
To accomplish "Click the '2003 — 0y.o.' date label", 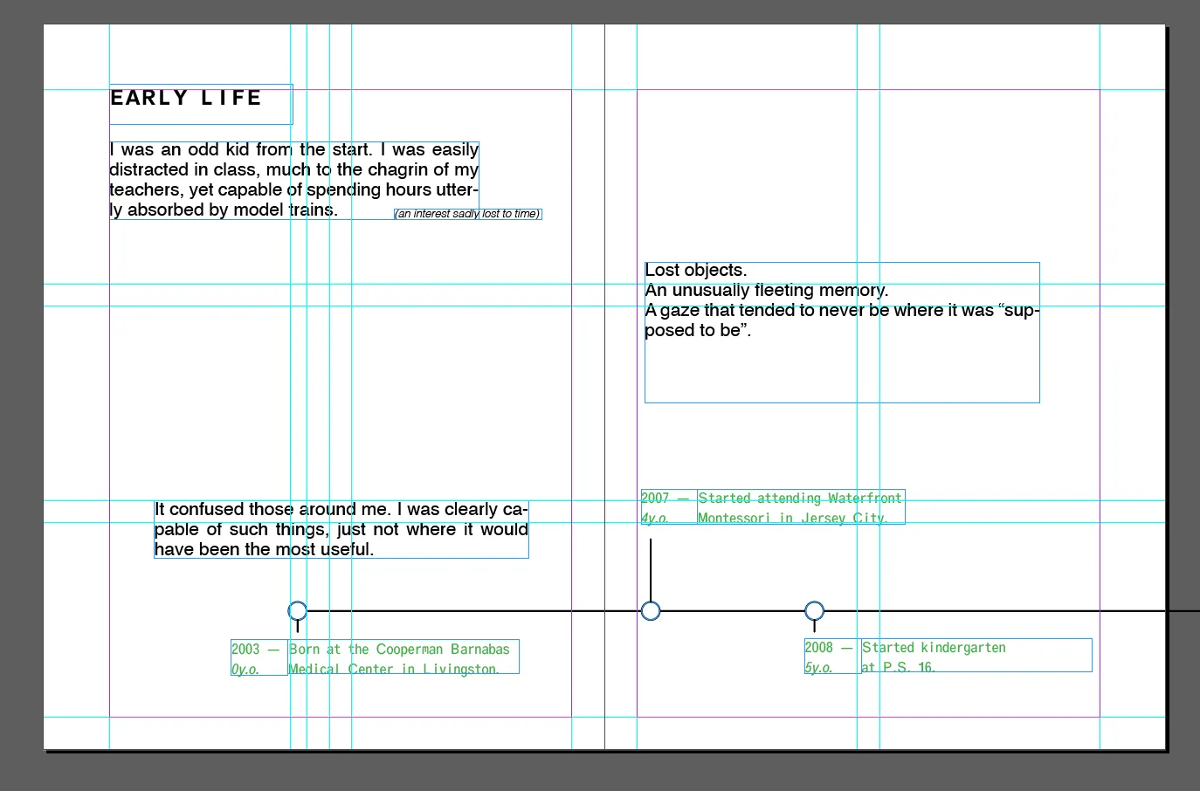I will coord(259,657).
